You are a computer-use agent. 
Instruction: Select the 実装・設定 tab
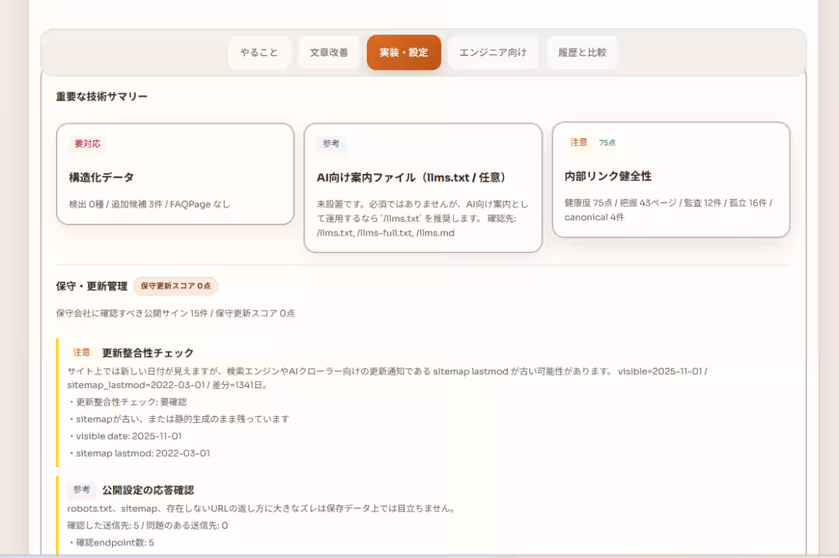tap(404, 52)
